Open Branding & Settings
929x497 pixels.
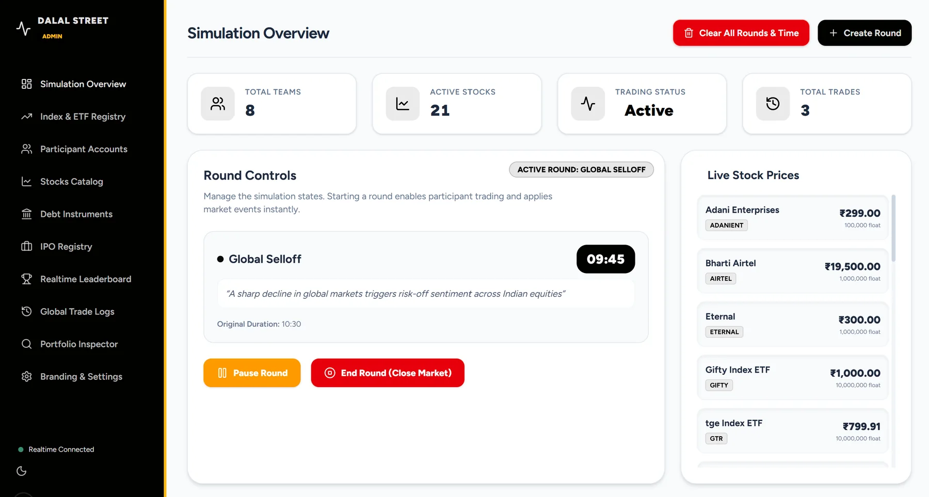[x=83, y=376]
